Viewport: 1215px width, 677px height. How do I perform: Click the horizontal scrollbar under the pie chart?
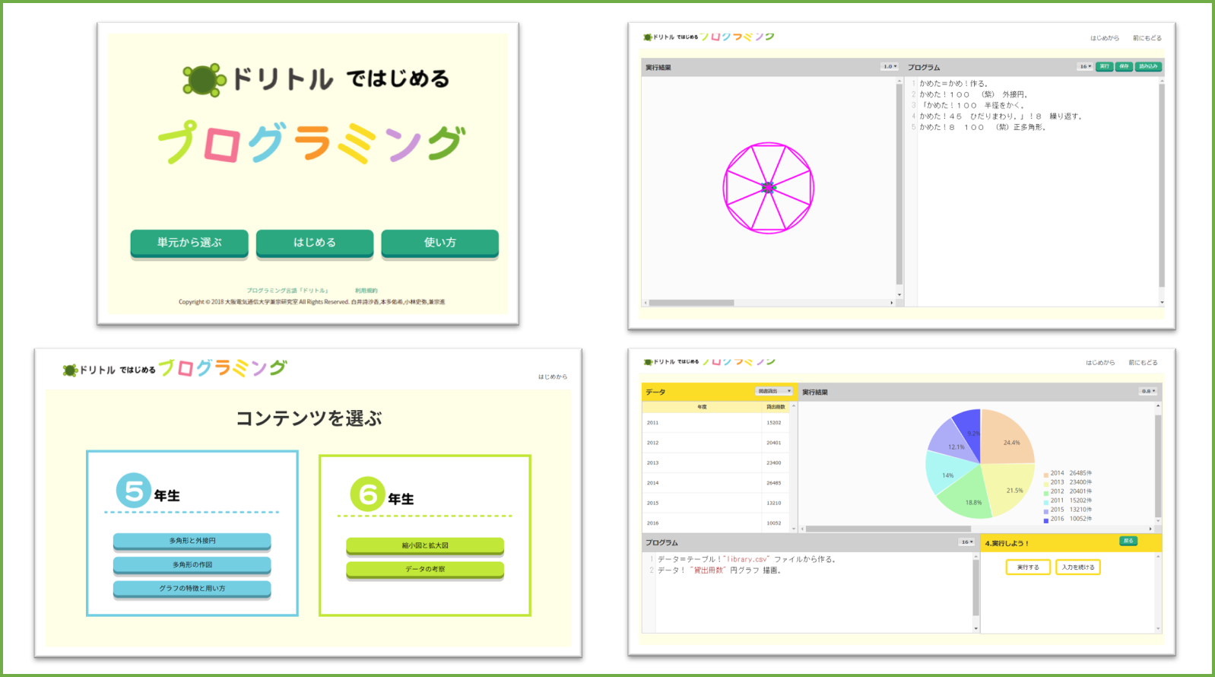888,529
